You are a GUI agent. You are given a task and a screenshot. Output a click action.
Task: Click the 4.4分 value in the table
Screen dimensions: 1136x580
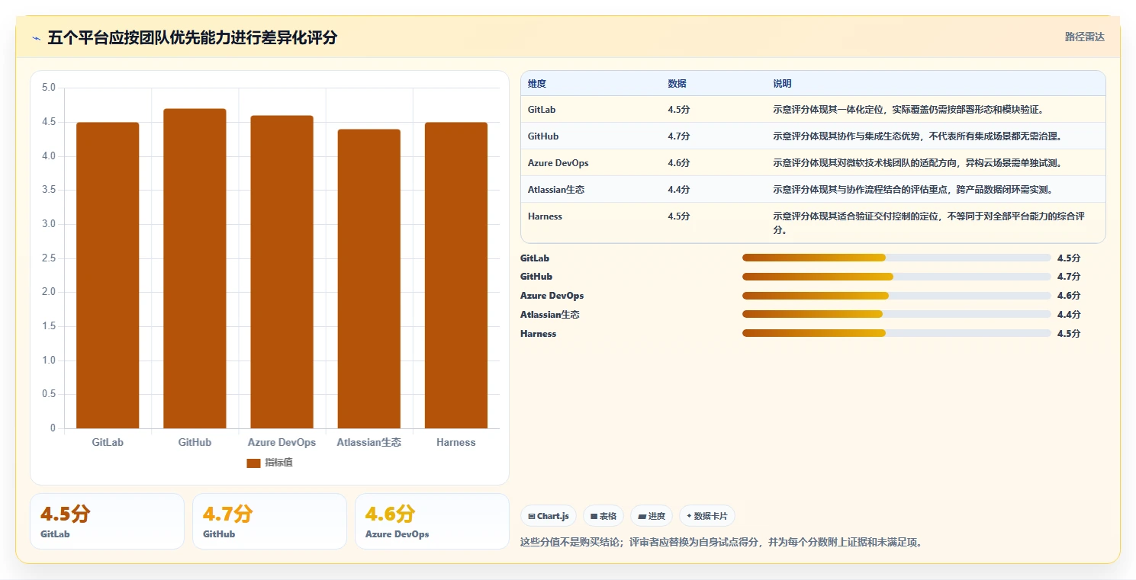pyautogui.click(x=679, y=190)
